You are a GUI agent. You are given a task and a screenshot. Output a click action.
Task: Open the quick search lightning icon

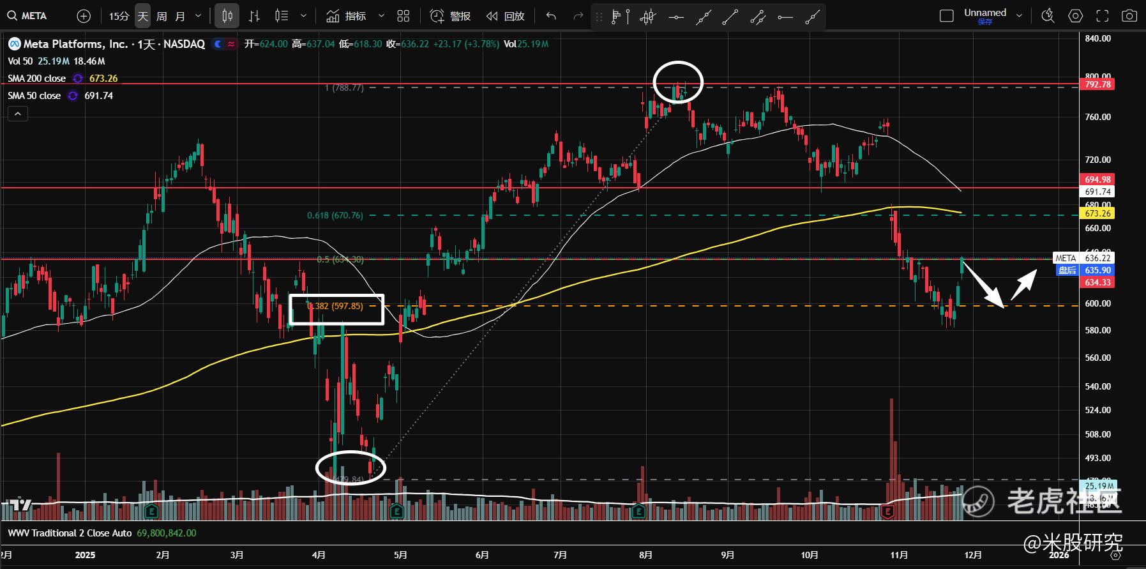pyautogui.click(x=1048, y=16)
